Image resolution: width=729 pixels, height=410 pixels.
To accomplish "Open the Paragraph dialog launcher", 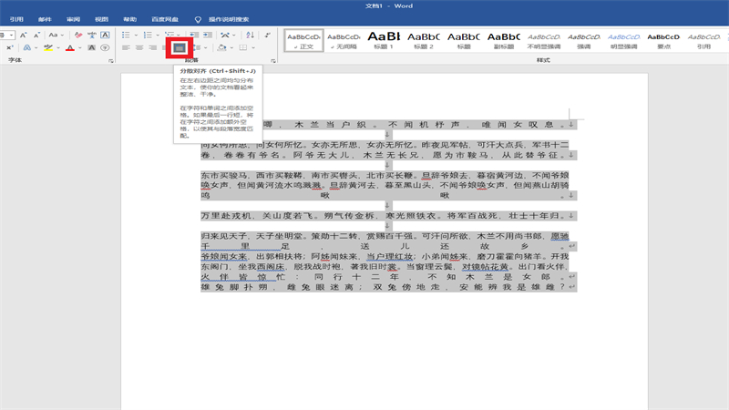I will point(272,60).
